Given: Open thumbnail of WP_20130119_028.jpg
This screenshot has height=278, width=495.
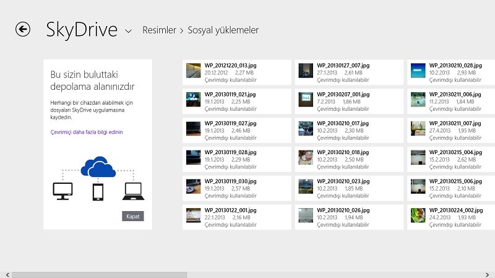Looking at the screenshot, I should (x=193, y=157).
